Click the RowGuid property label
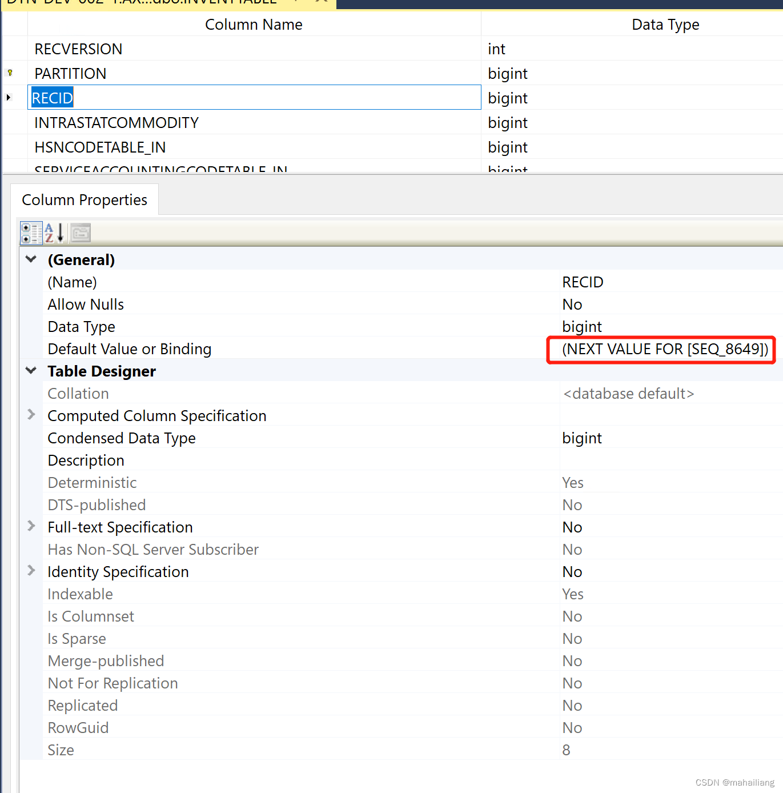The image size is (783, 793). click(78, 728)
